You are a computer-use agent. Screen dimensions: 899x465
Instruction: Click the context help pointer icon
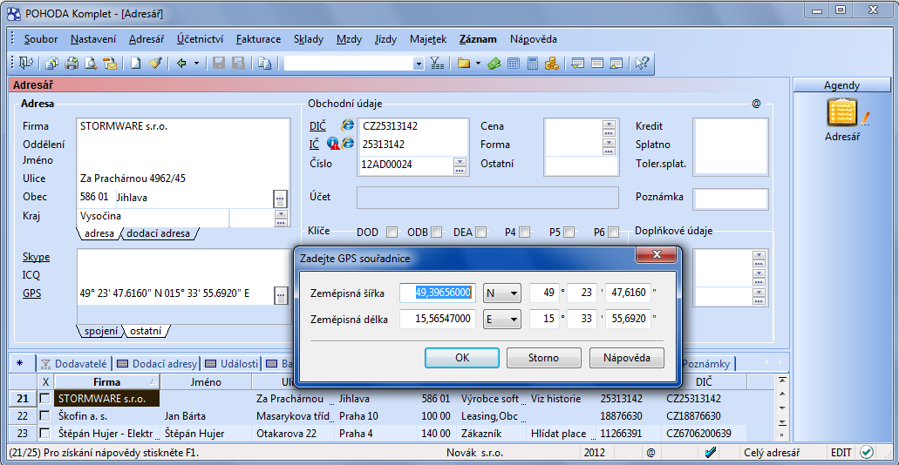(642, 63)
